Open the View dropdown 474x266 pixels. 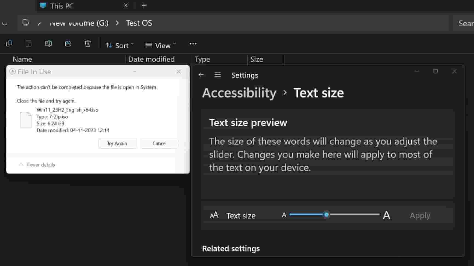[161, 45]
